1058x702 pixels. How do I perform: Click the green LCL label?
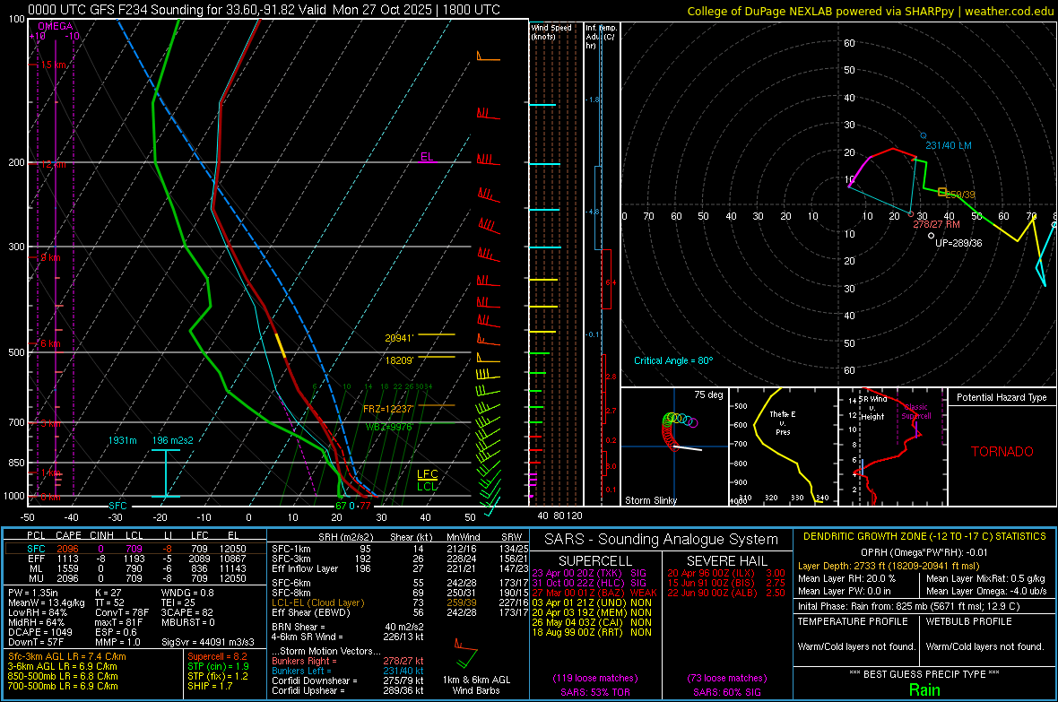[427, 486]
